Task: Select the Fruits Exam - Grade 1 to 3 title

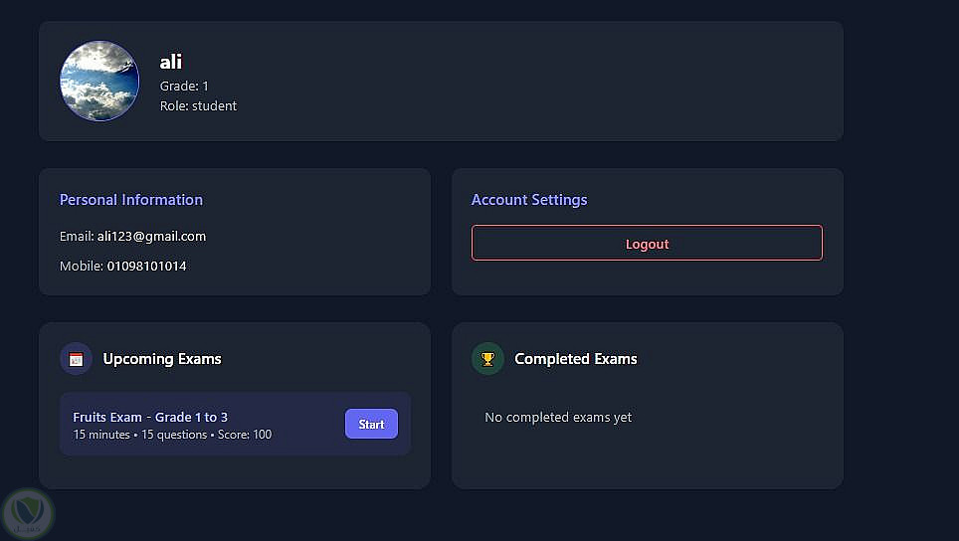Action: click(150, 417)
